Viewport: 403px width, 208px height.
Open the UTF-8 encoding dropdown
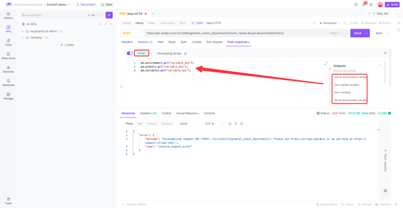tap(214, 123)
